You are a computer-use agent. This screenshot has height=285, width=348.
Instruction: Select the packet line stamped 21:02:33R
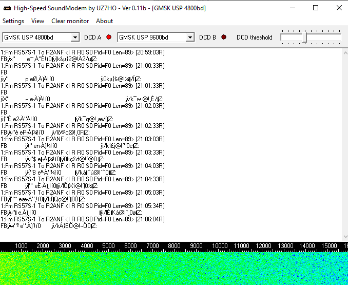pos(83,126)
